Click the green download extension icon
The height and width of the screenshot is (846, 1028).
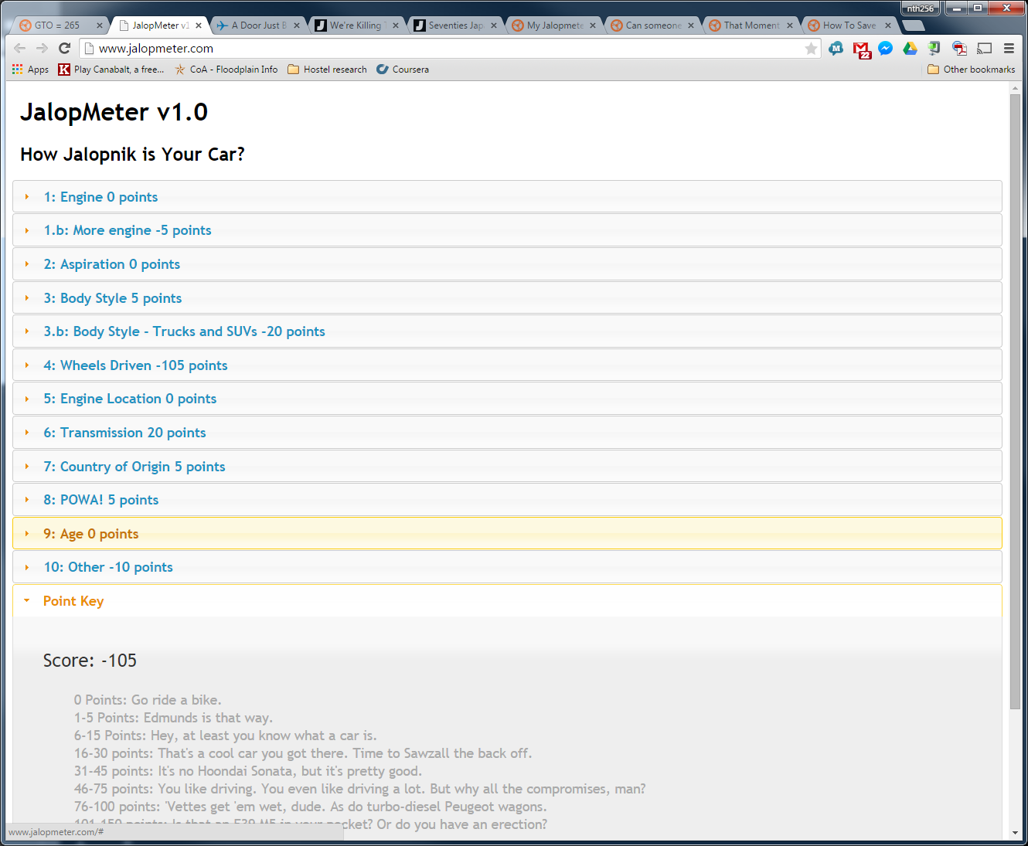(x=934, y=48)
